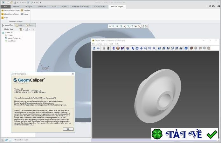This screenshot has width=221, height=143.
Task: Click the Save icon in the quick access toolbar
Action: 15,2
